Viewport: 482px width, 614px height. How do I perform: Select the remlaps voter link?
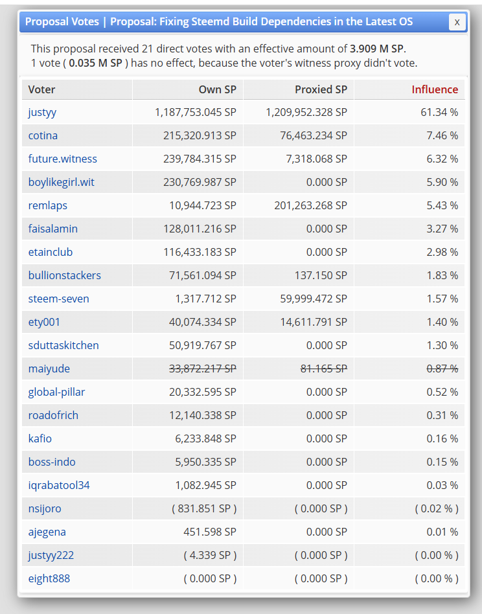click(48, 205)
